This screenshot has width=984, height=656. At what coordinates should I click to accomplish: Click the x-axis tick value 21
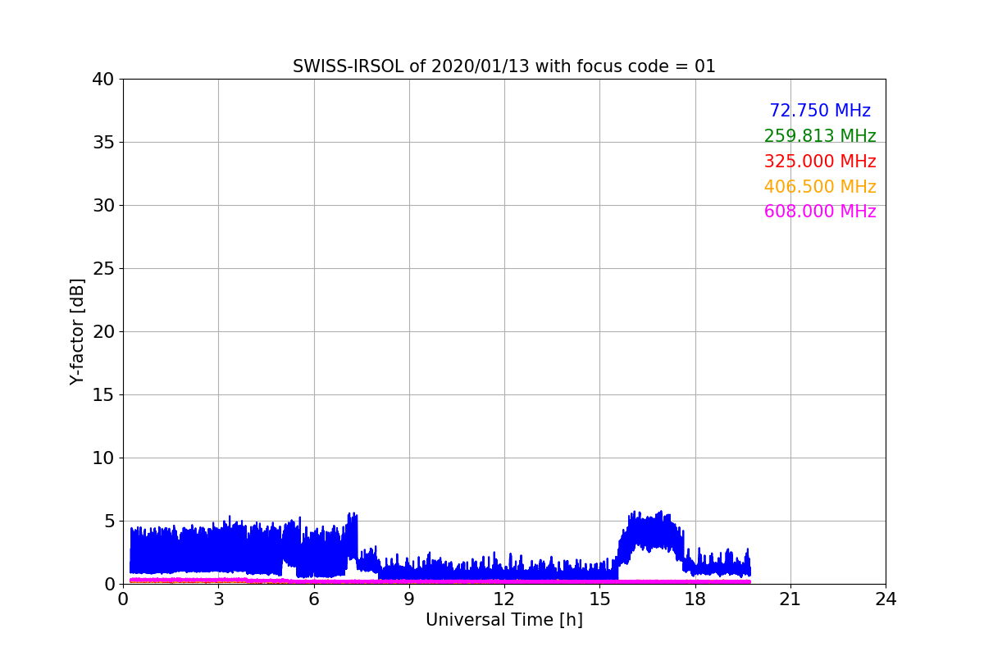(x=790, y=599)
